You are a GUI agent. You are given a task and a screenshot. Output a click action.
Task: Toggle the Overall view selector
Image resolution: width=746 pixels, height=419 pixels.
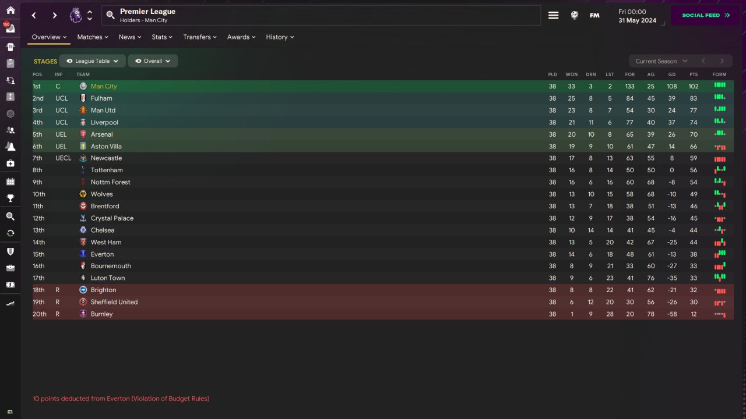pos(153,61)
